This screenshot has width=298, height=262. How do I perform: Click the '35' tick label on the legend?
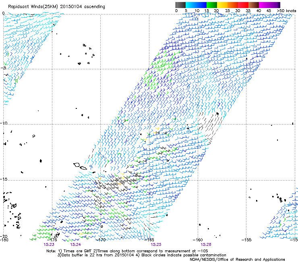pos(248,11)
